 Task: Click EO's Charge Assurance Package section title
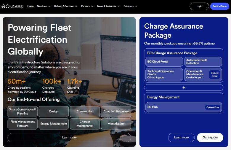pos(172,53)
